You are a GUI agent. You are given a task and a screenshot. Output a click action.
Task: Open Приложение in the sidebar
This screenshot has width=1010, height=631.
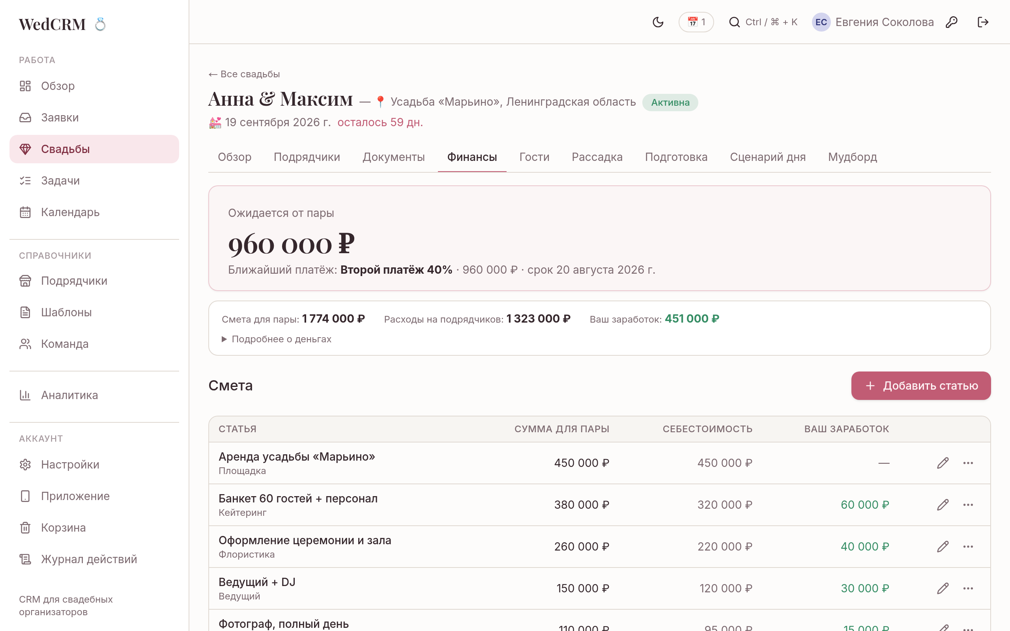pos(94,496)
